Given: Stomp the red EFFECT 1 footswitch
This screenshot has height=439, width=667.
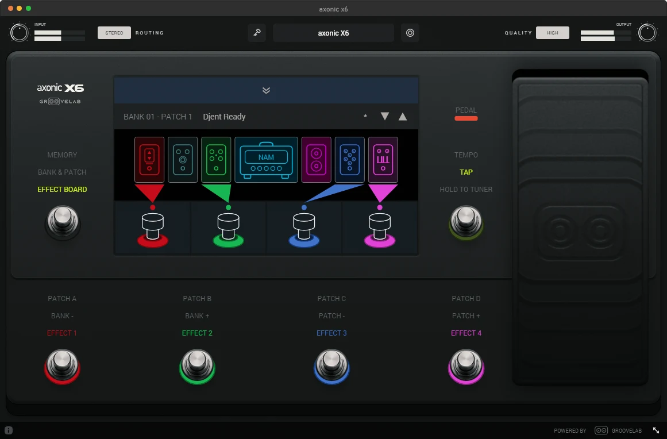Looking at the screenshot, I should [62, 367].
